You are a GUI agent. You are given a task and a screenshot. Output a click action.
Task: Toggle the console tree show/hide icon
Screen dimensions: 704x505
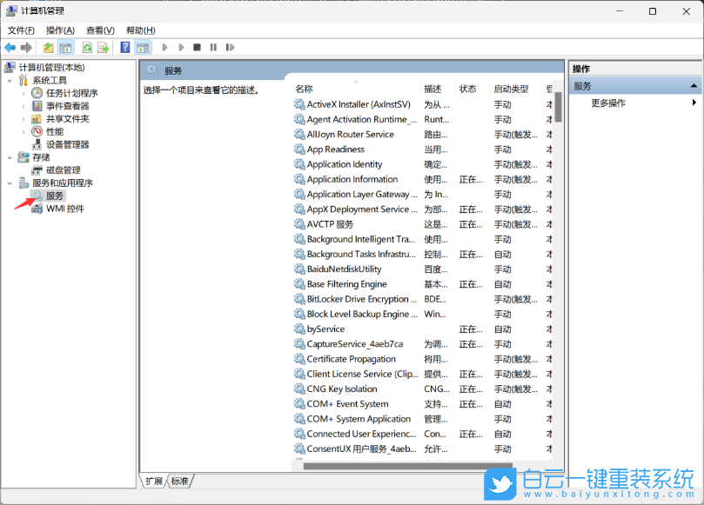tap(64, 48)
